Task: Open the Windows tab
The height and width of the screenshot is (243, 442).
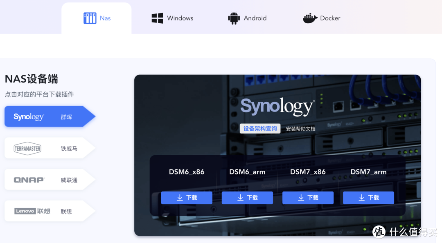Action: tap(172, 18)
